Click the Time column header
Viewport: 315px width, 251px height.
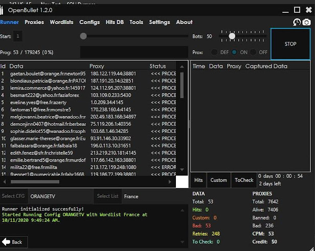click(x=199, y=66)
